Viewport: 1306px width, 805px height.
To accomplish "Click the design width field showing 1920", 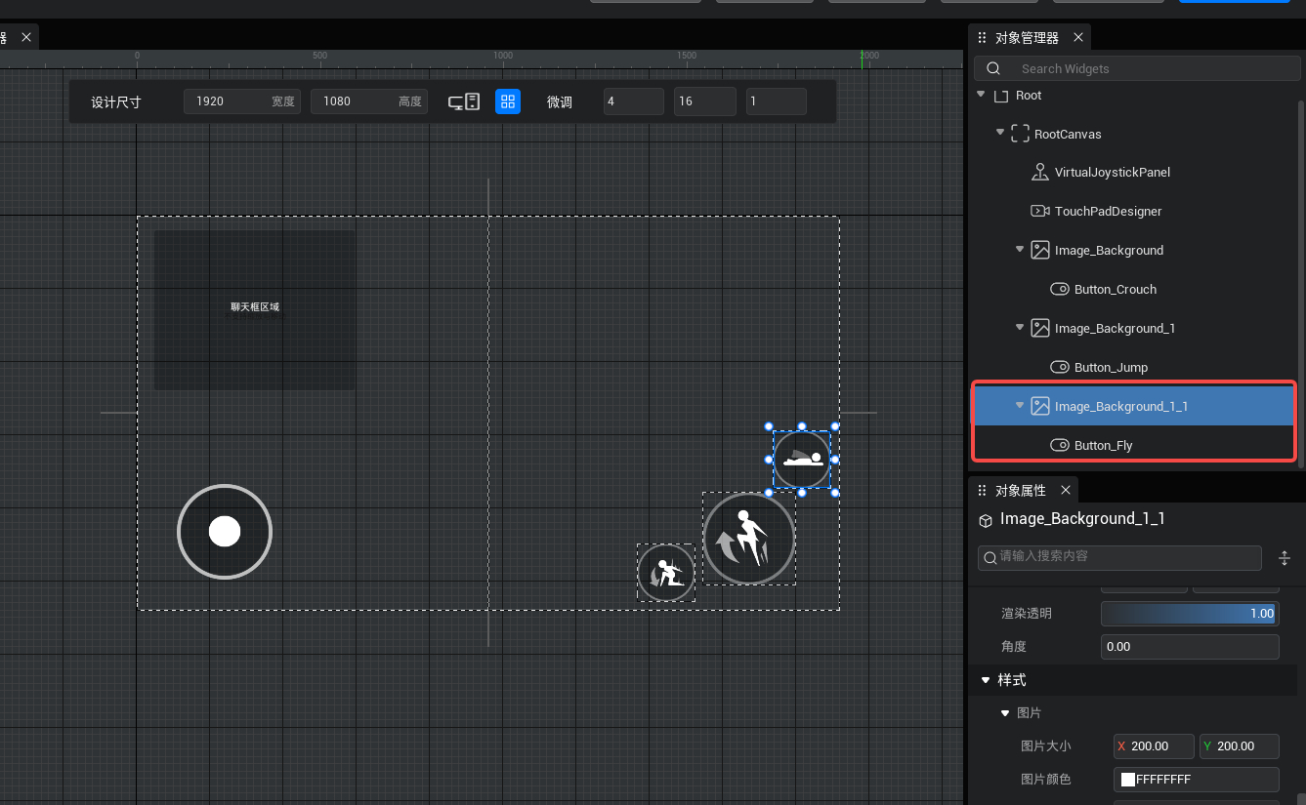I will (242, 101).
